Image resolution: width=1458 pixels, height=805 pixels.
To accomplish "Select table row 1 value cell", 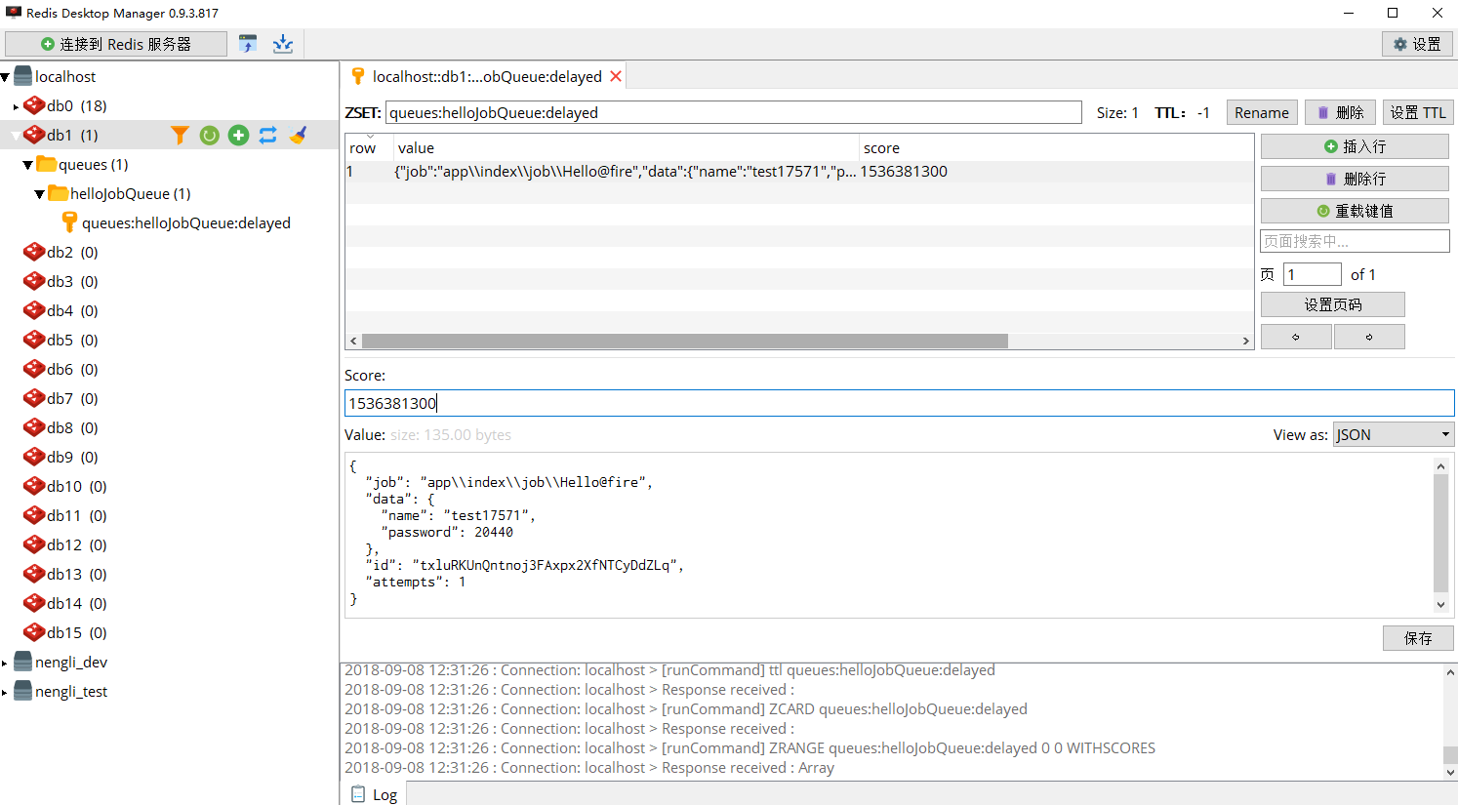I will coord(626,172).
